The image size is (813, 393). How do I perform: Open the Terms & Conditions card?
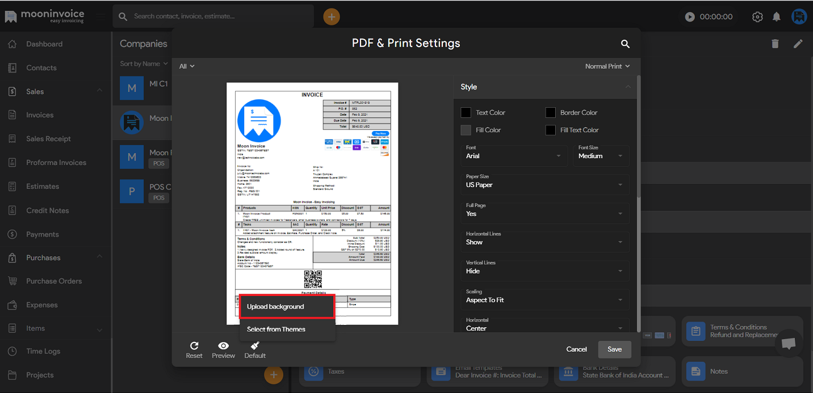(742, 332)
